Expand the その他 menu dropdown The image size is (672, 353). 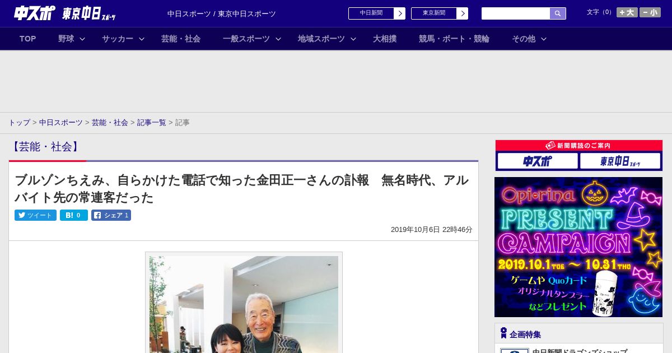click(x=529, y=39)
